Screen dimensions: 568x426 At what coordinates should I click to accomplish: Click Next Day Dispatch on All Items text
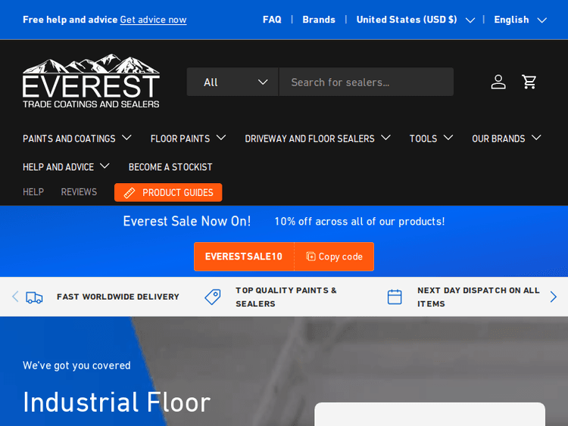pyautogui.click(x=479, y=297)
